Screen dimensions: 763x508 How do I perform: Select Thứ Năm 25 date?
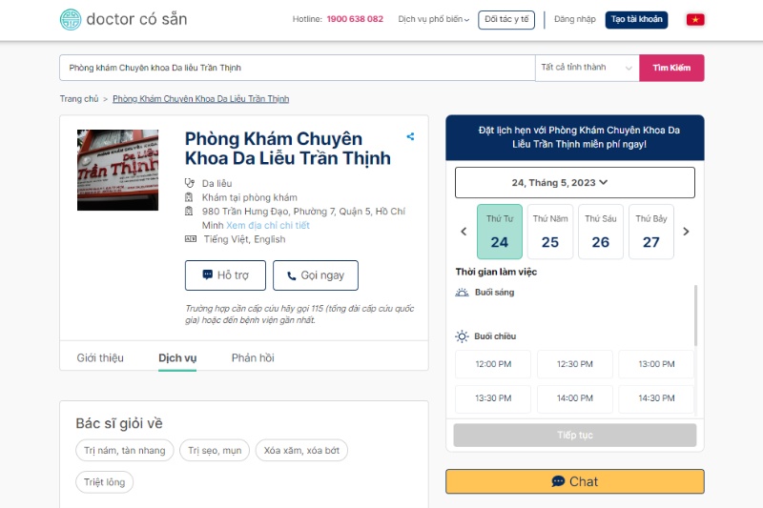click(x=550, y=232)
